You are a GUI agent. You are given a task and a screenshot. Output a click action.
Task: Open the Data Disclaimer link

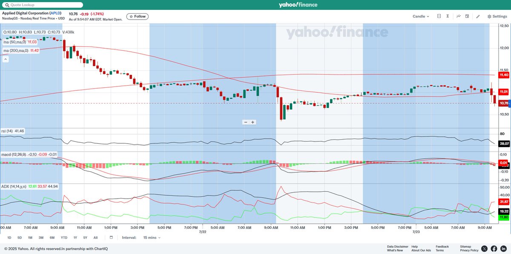398,246
